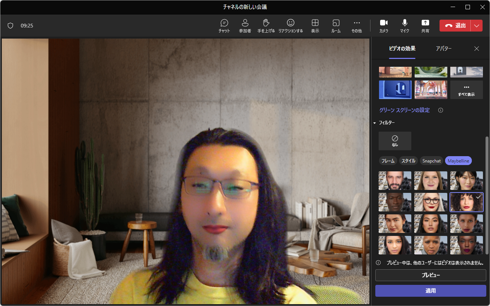Open the chat panel

[x=224, y=26]
